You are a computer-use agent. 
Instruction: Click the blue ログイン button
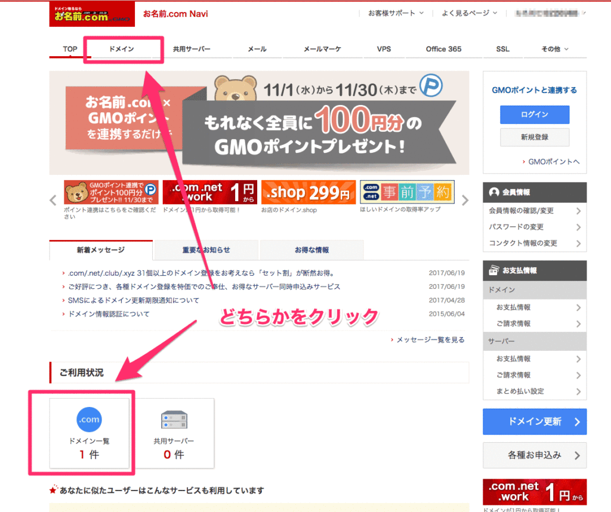tap(535, 115)
